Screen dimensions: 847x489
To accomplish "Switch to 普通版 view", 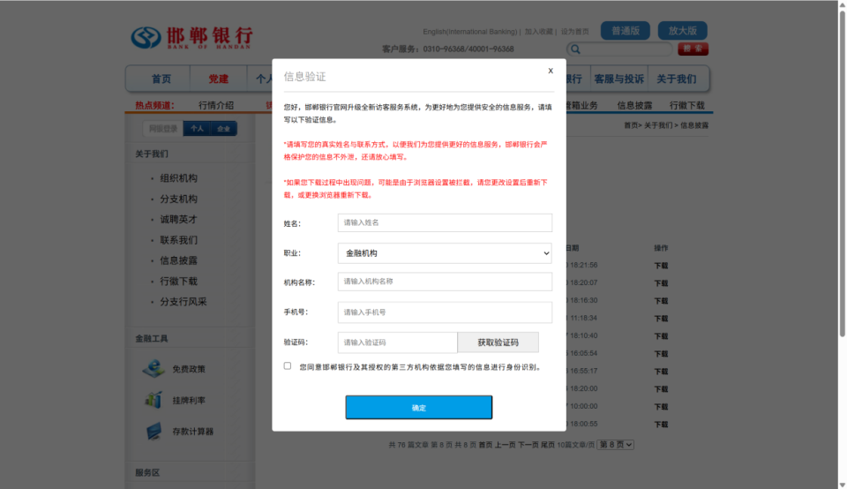I will [625, 31].
